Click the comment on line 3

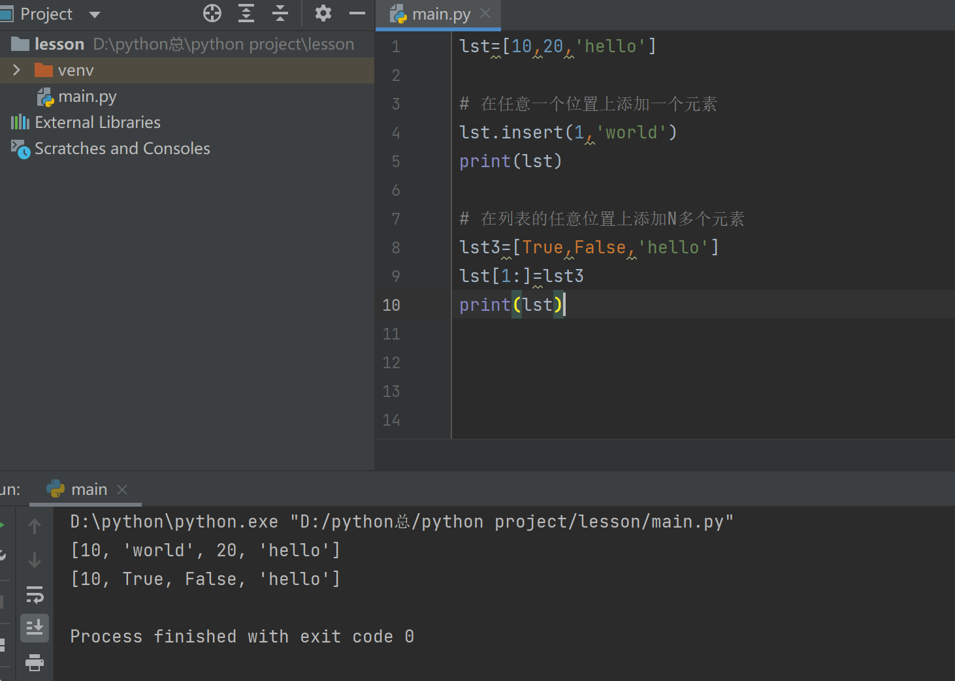588,104
